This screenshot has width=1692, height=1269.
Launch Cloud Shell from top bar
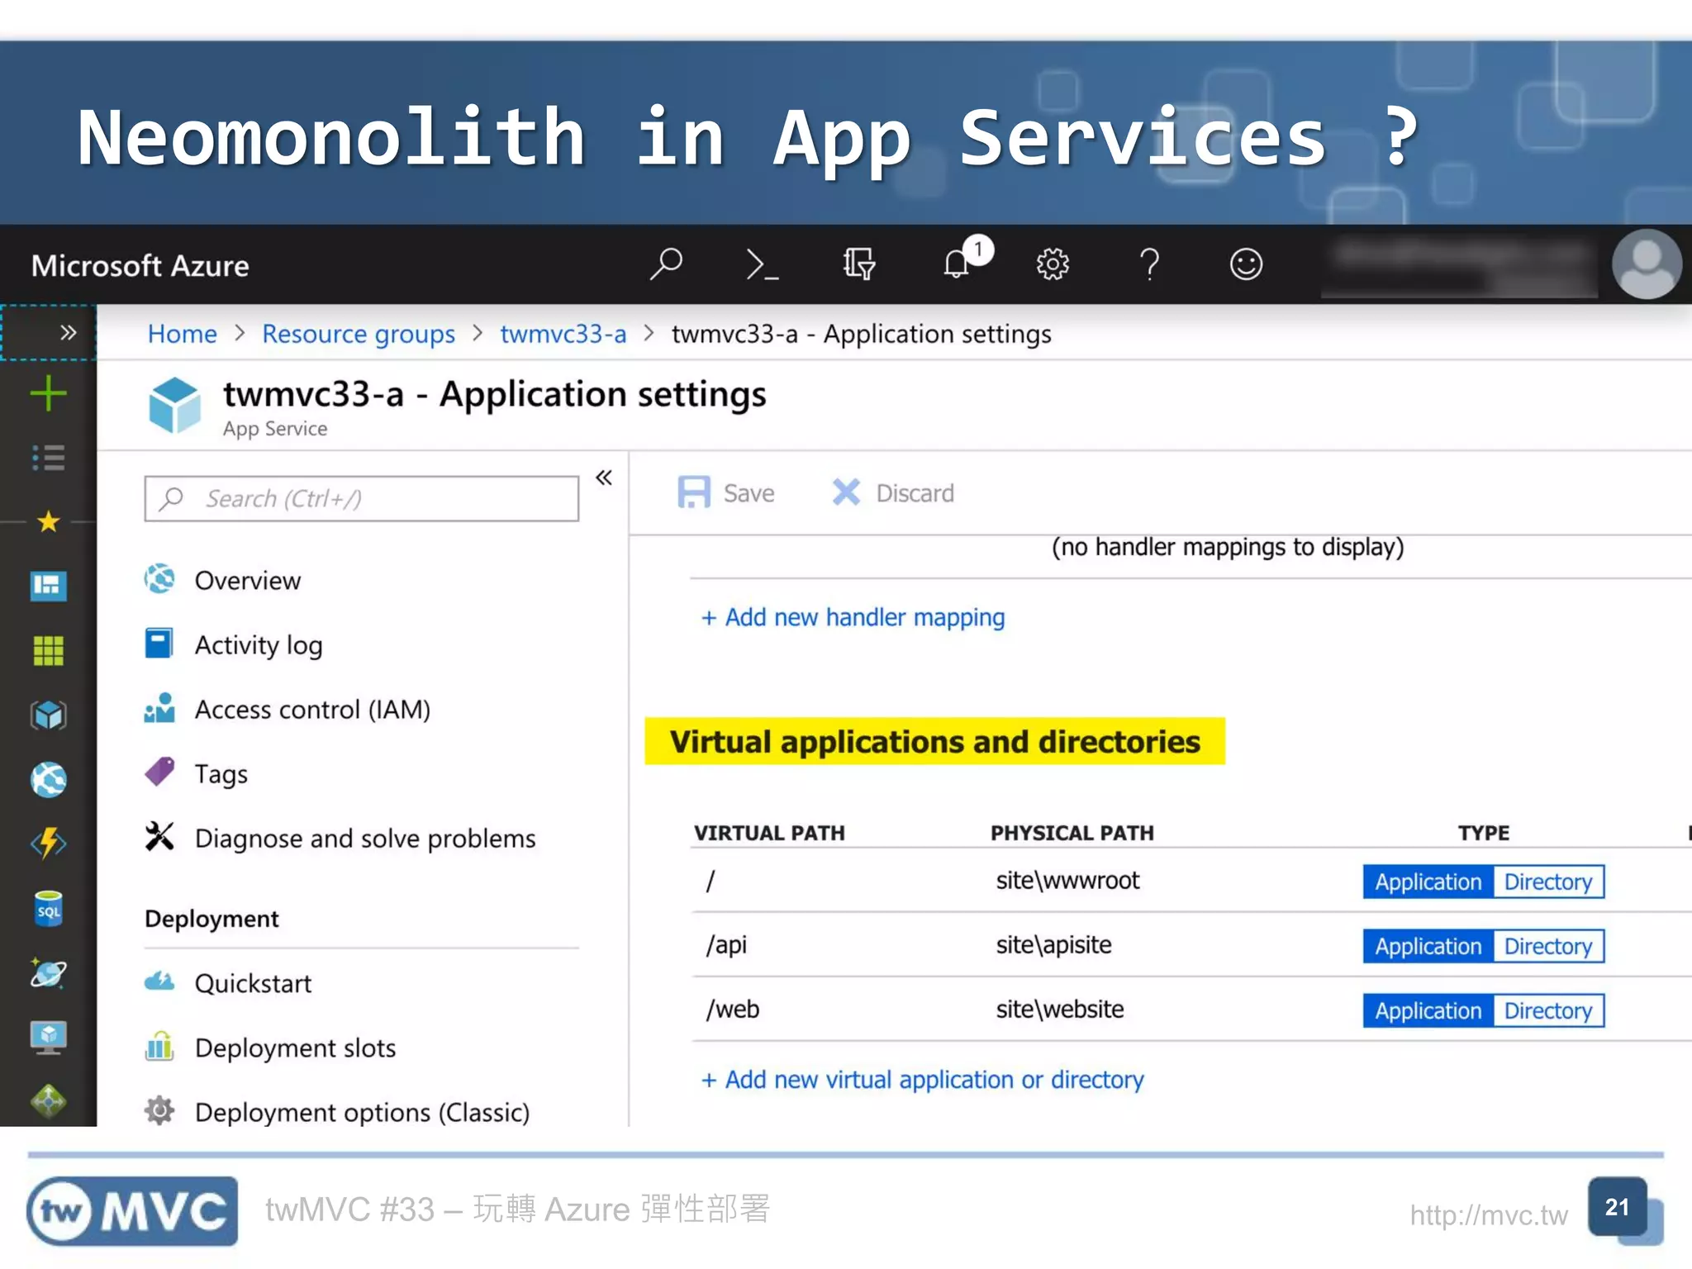(762, 264)
